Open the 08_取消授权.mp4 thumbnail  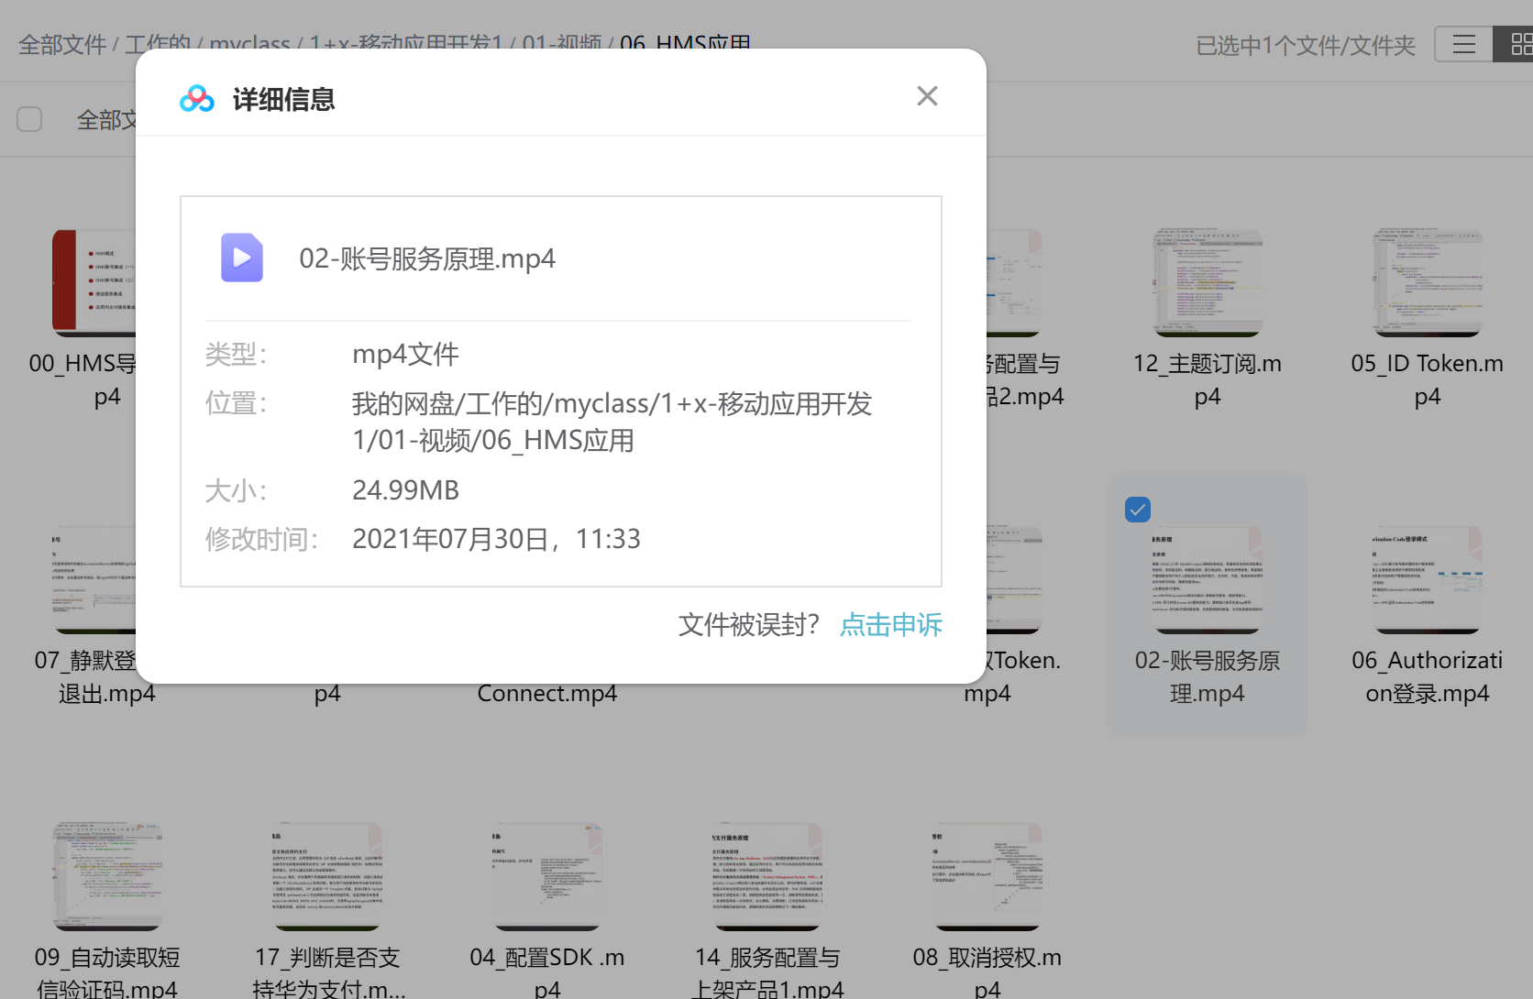987,877
